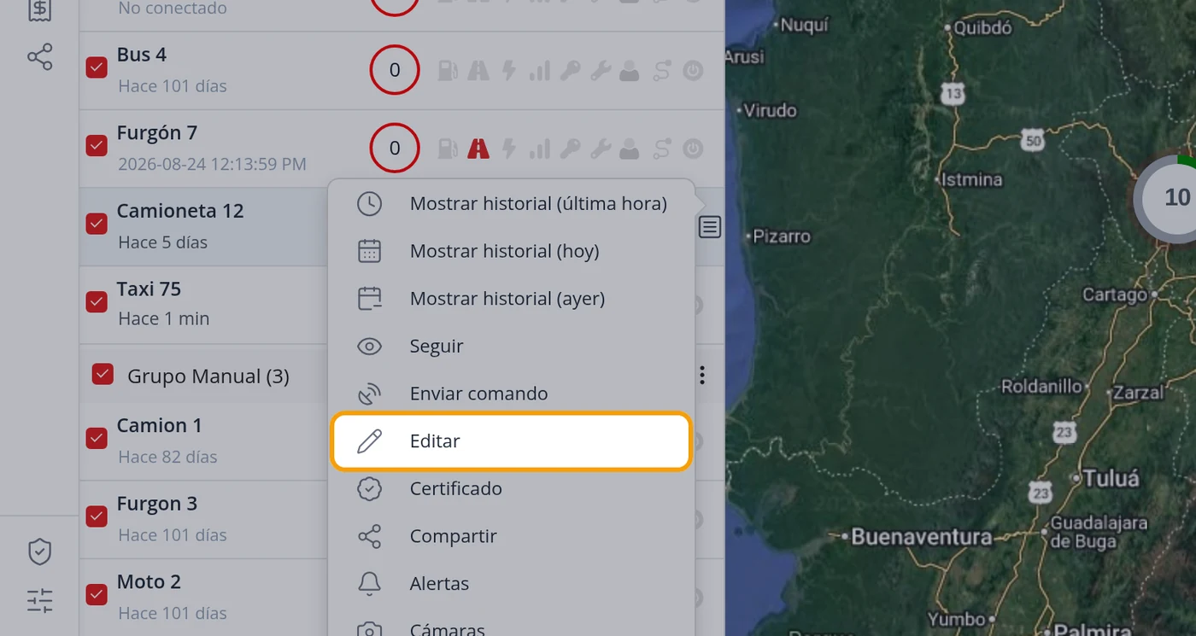Screen dimensions: 1196x636
Task: Click the 10 cluster marker on map
Action: coord(1176,198)
